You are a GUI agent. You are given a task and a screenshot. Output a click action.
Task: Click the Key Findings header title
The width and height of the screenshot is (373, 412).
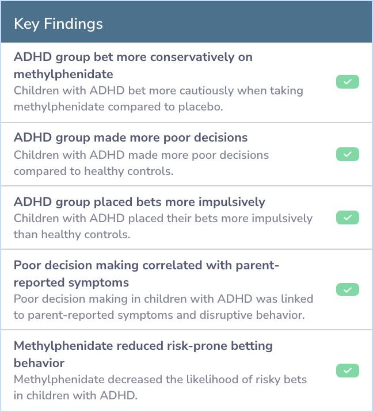click(x=58, y=24)
